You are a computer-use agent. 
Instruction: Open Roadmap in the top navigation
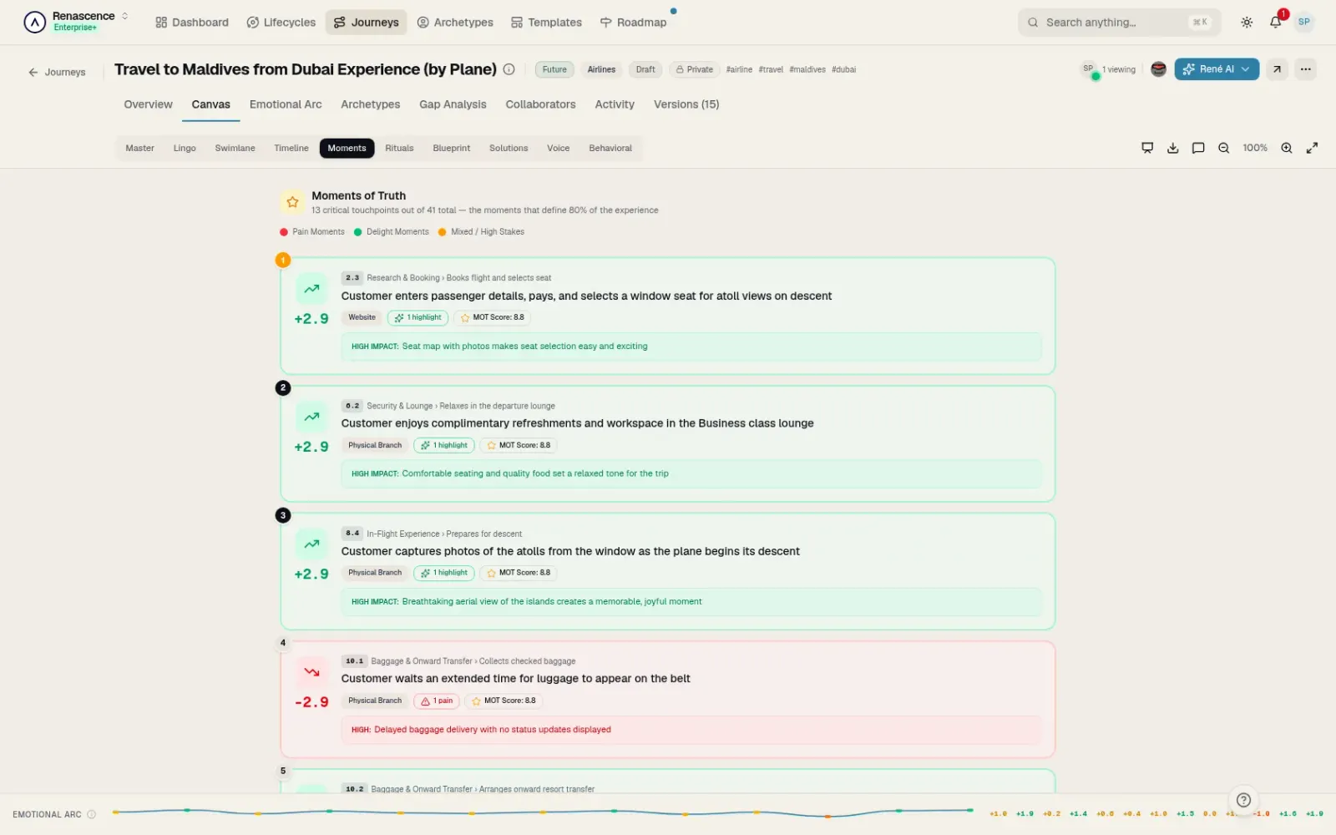pyautogui.click(x=634, y=23)
